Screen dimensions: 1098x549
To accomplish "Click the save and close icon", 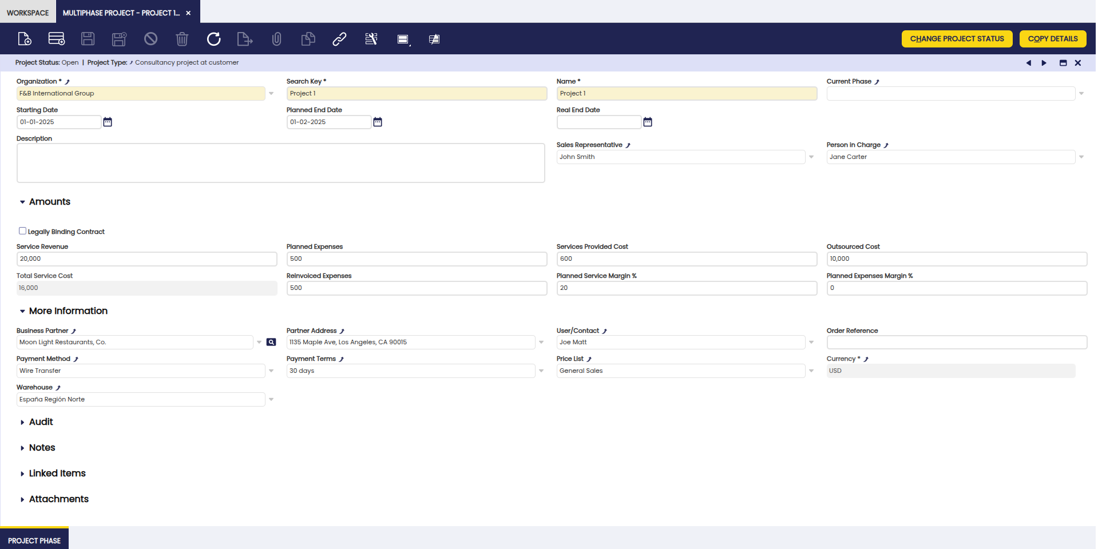I will (x=119, y=39).
